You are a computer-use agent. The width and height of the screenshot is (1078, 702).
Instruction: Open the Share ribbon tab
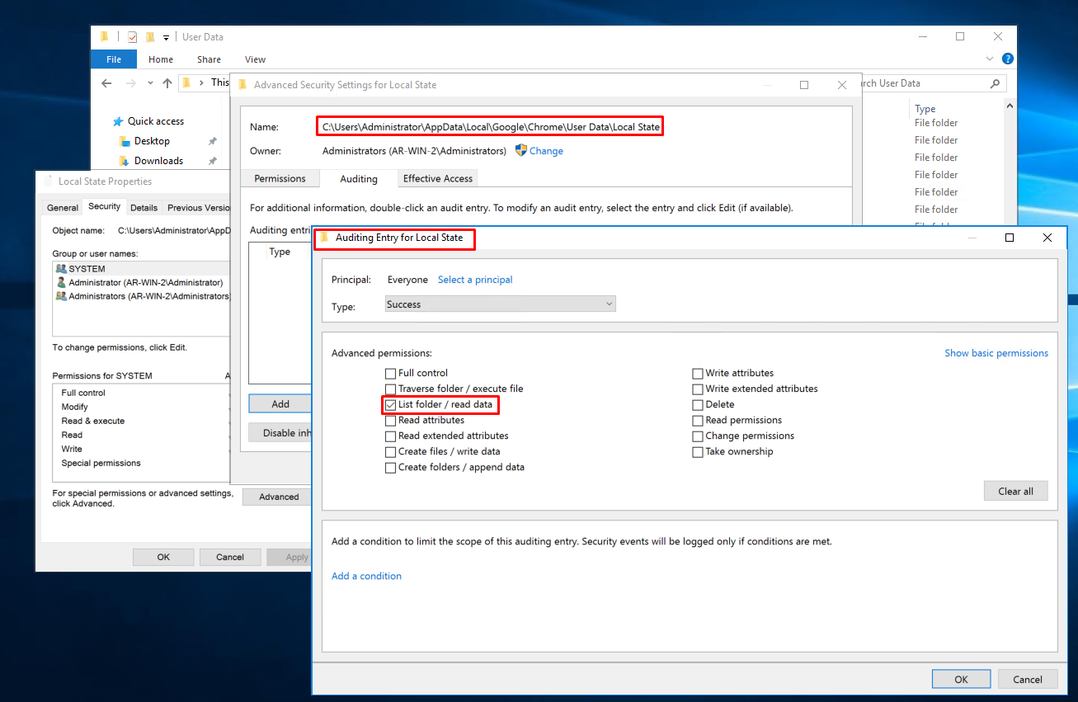pos(209,59)
